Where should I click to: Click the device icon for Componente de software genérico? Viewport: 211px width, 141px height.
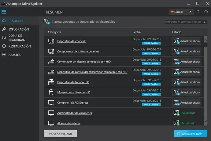coord(51,51)
